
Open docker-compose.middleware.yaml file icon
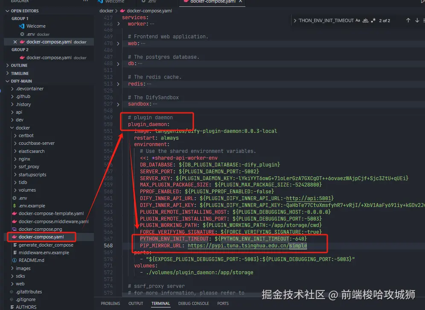point(15,221)
